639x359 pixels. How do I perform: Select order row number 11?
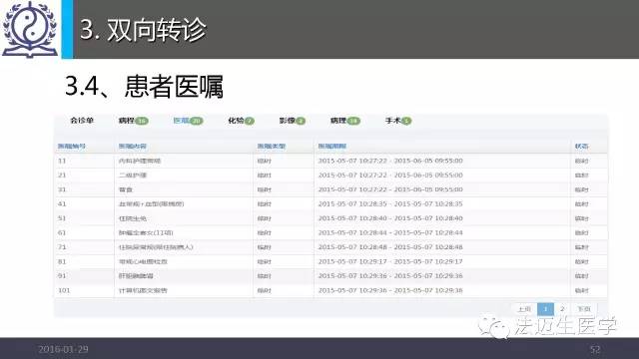(x=330, y=161)
